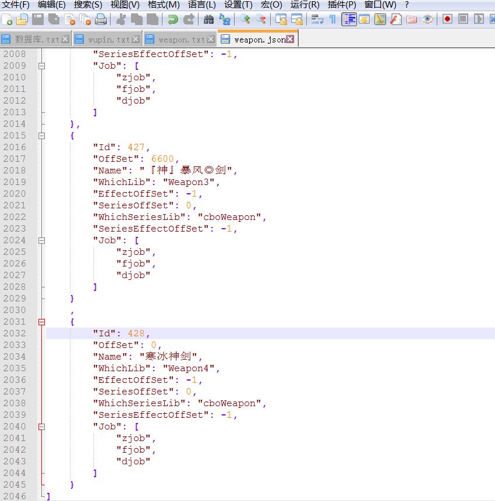This screenshot has width=495, height=501.
Task: Toggle synchronized vertical scrolling
Action: [x=281, y=19]
